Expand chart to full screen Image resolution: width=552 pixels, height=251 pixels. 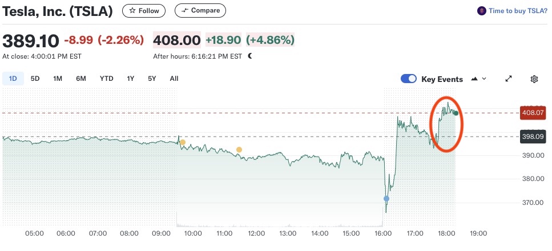(509, 79)
